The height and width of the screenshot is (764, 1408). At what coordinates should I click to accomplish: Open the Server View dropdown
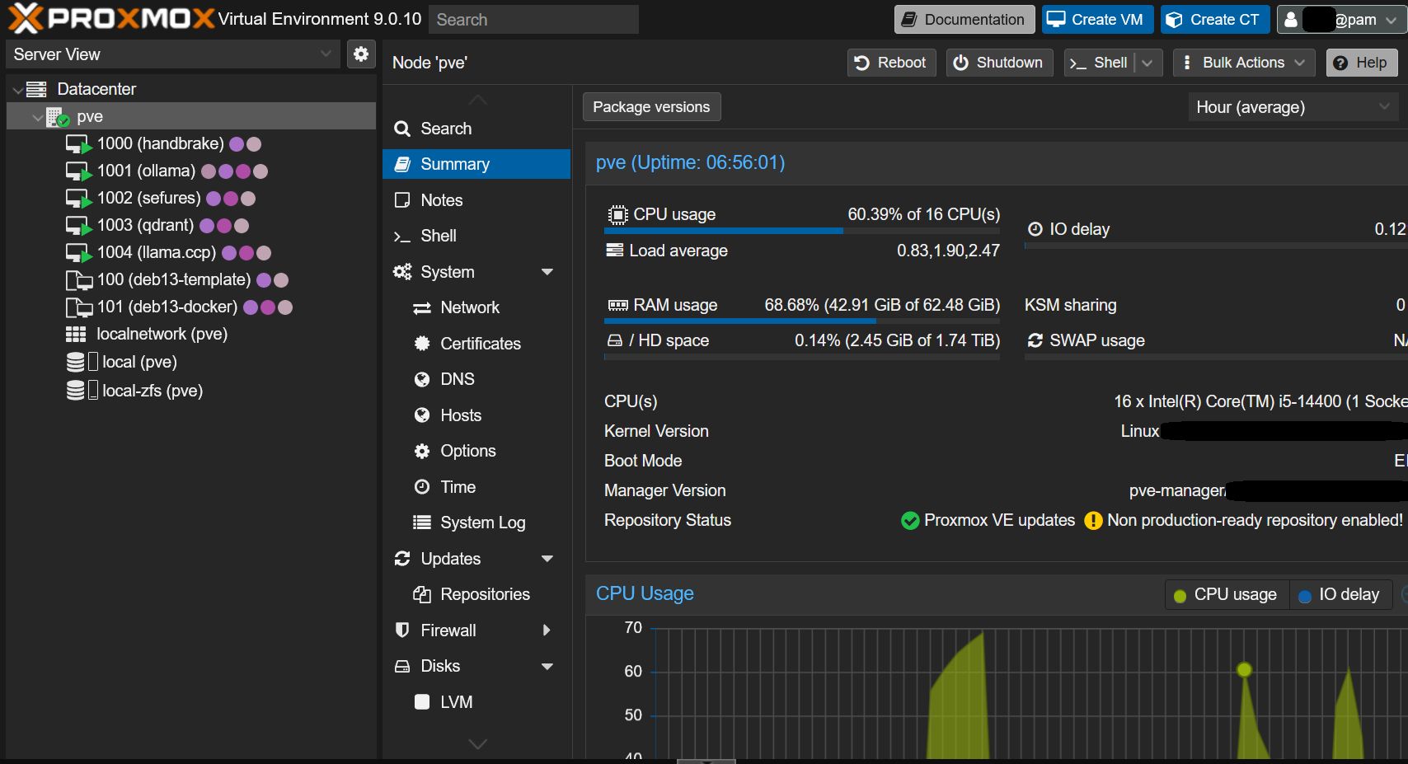pyautogui.click(x=171, y=54)
